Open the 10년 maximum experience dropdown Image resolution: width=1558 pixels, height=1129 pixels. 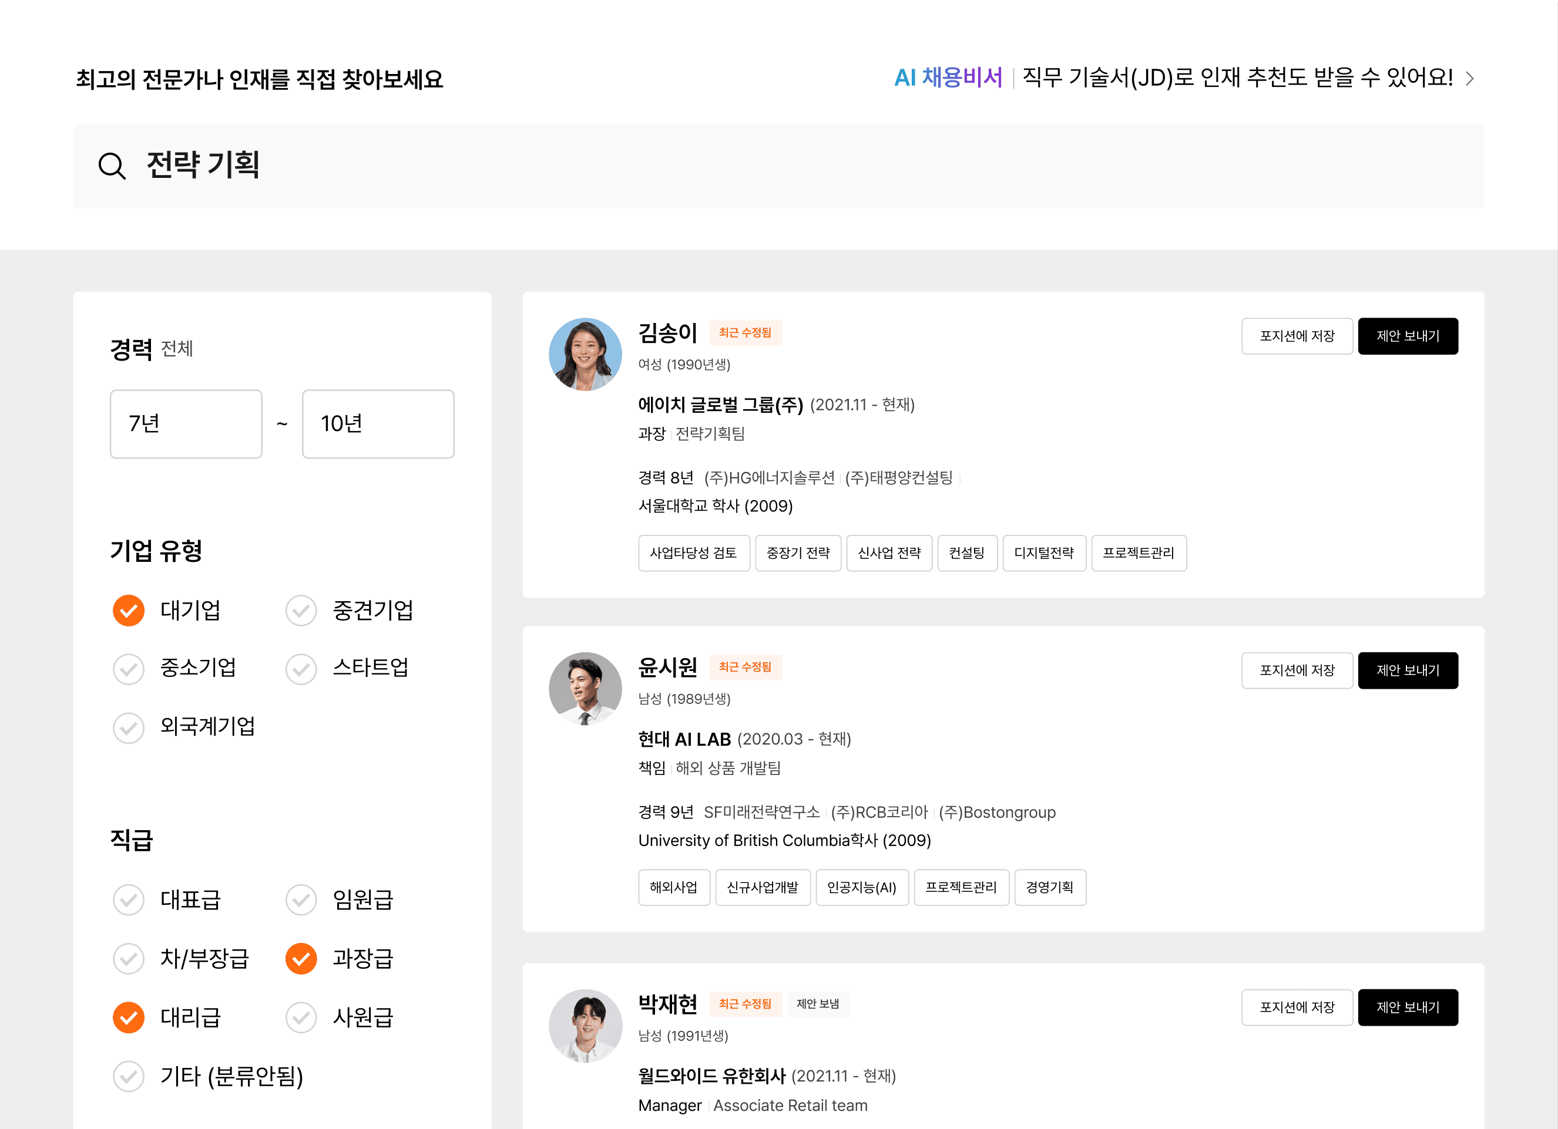tap(378, 423)
